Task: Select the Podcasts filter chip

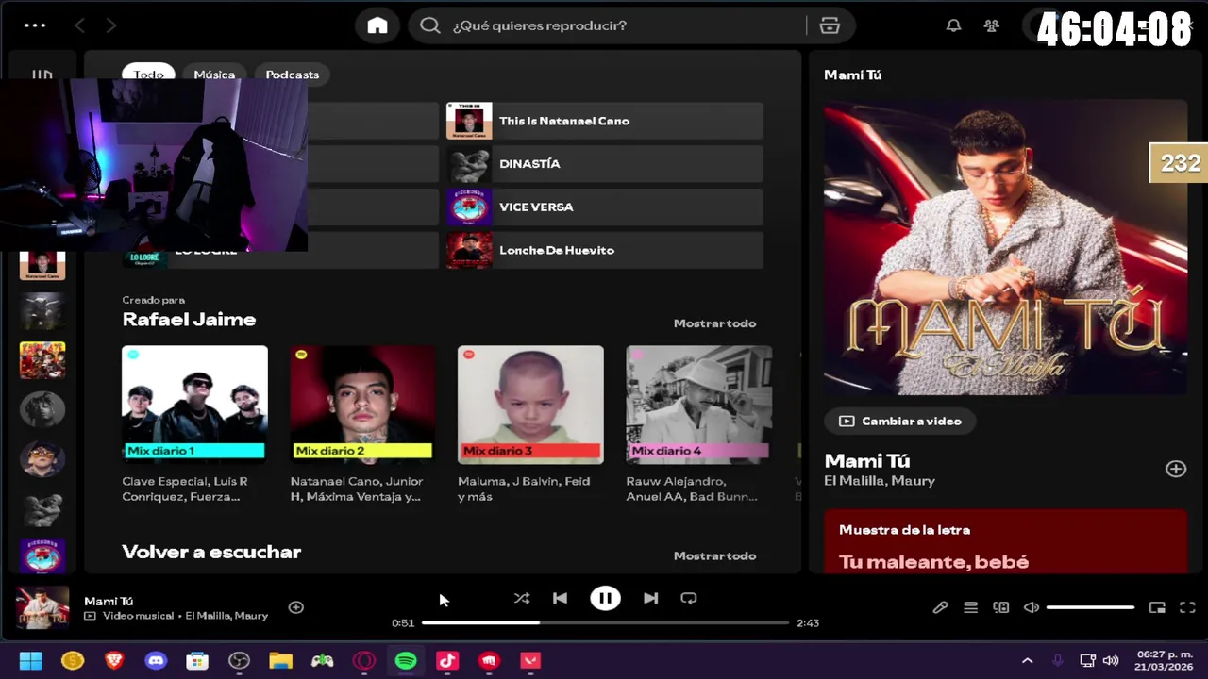Action: pyautogui.click(x=293, y=75)
